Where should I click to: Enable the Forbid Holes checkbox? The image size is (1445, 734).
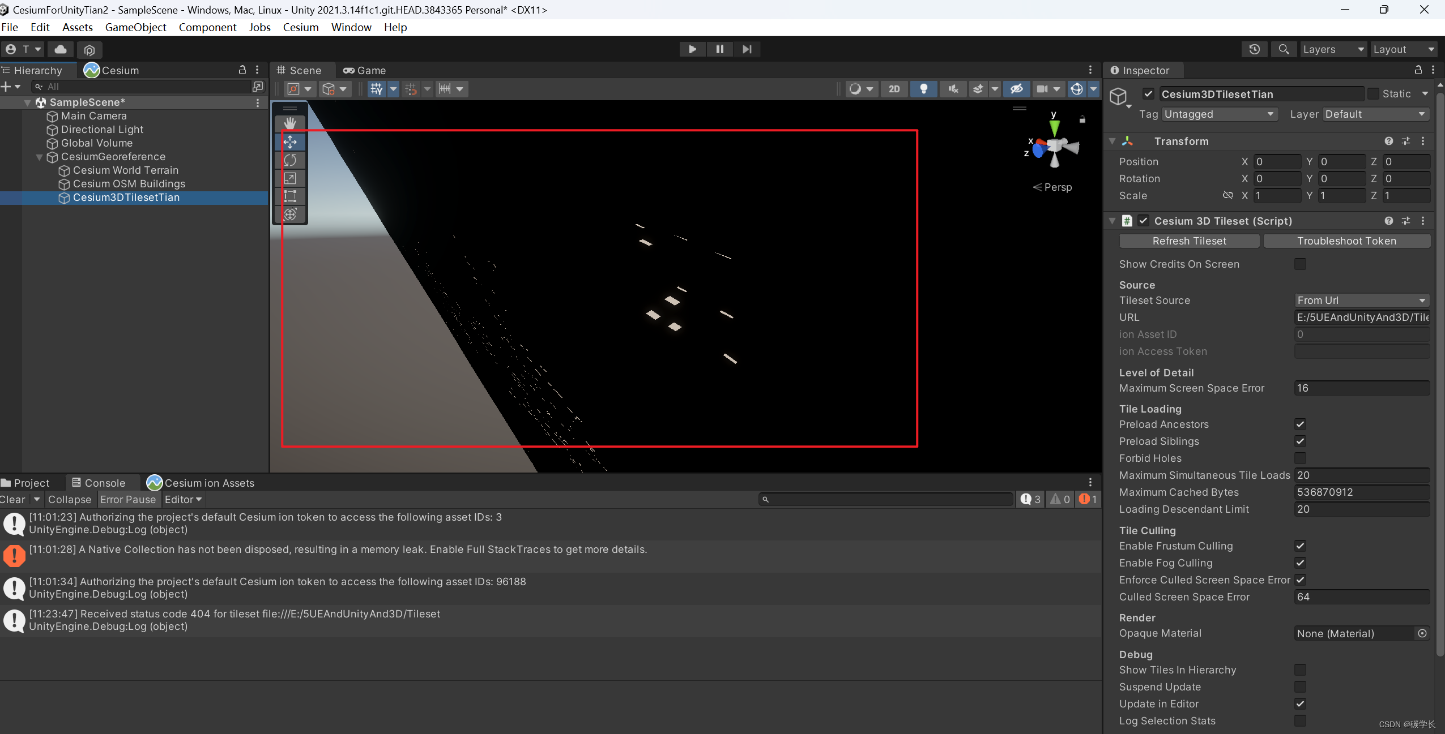tap(1300, 458)
